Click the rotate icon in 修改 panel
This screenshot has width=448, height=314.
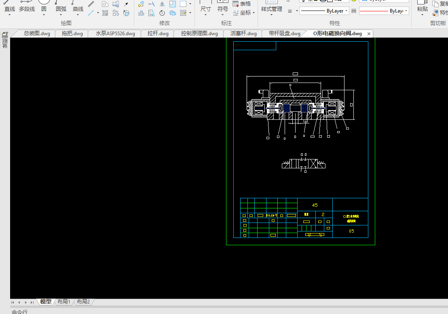tap(162, 13)
